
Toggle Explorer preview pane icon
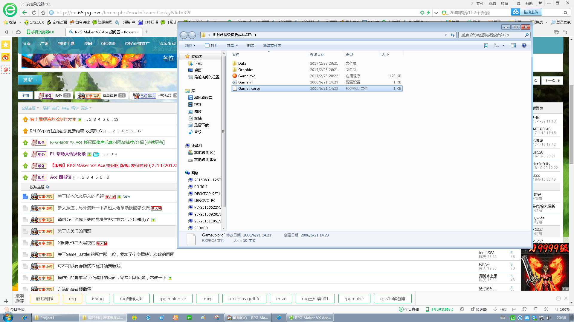513,45
